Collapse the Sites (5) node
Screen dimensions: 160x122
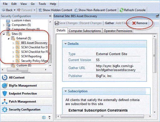4,34
